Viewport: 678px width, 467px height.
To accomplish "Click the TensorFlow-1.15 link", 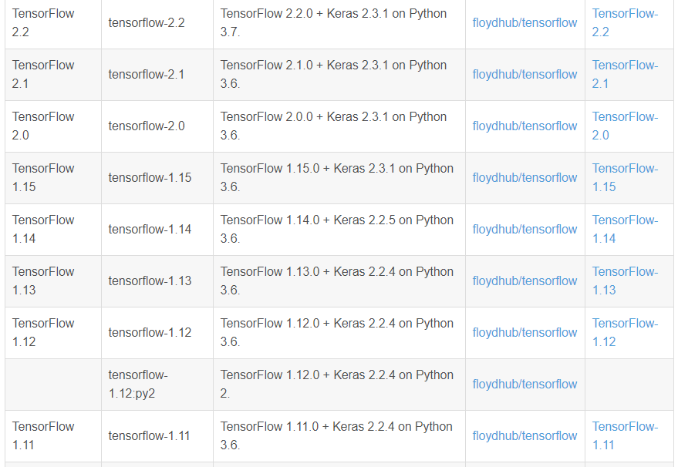I will click(x=627, y=177).
